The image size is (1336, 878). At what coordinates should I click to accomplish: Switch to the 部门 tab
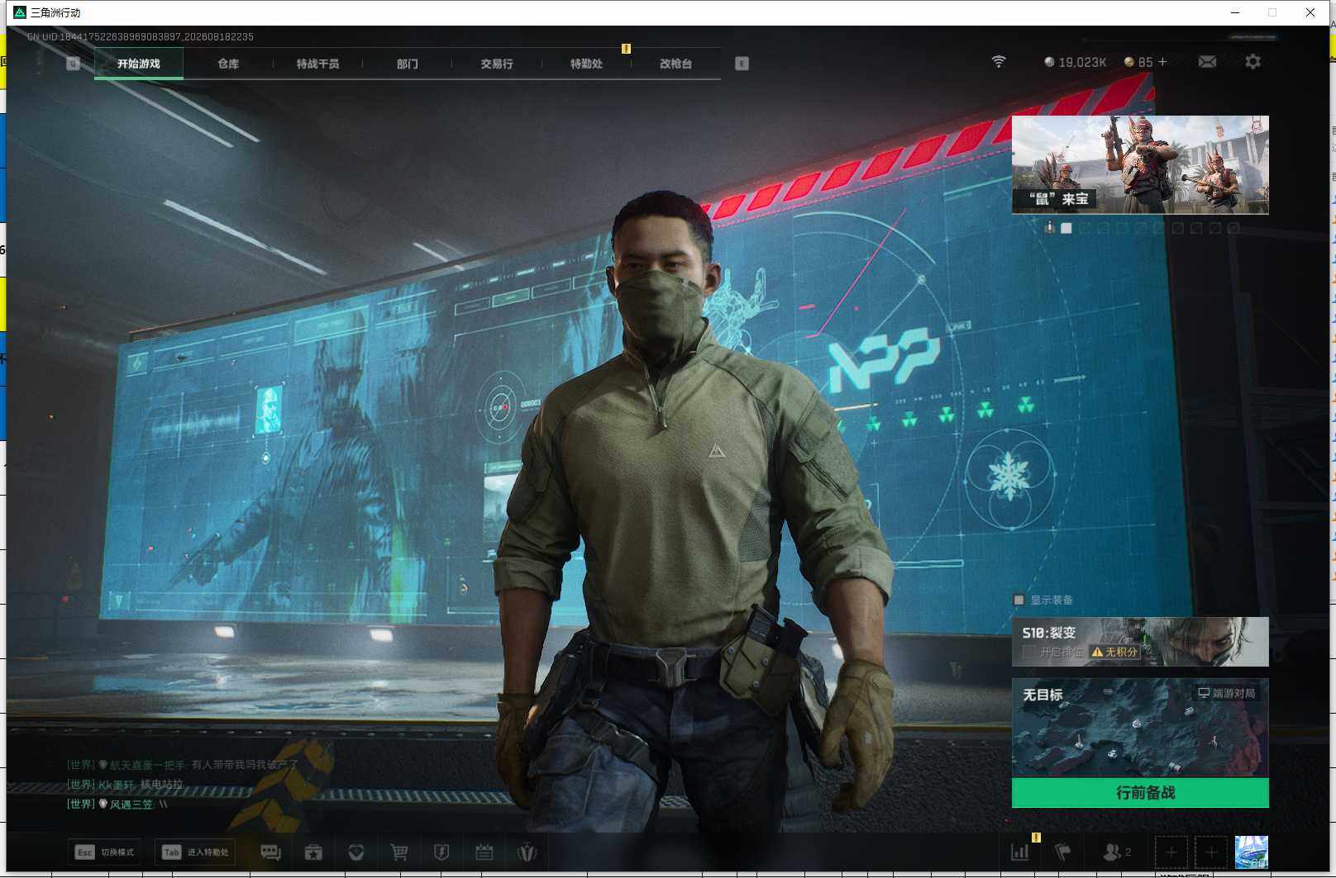(408, 64)
